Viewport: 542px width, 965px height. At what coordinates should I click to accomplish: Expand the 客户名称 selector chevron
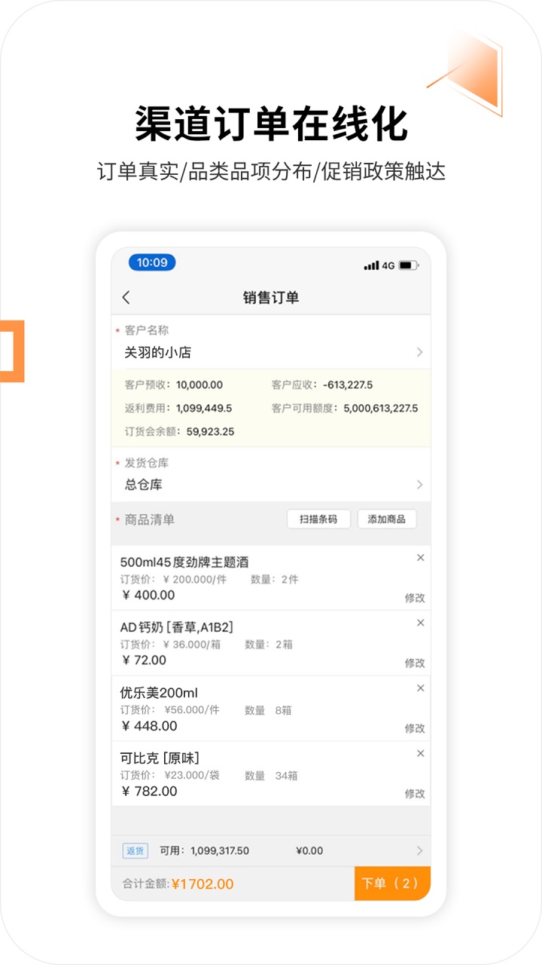pyautogui.click(x=419, y=352)
